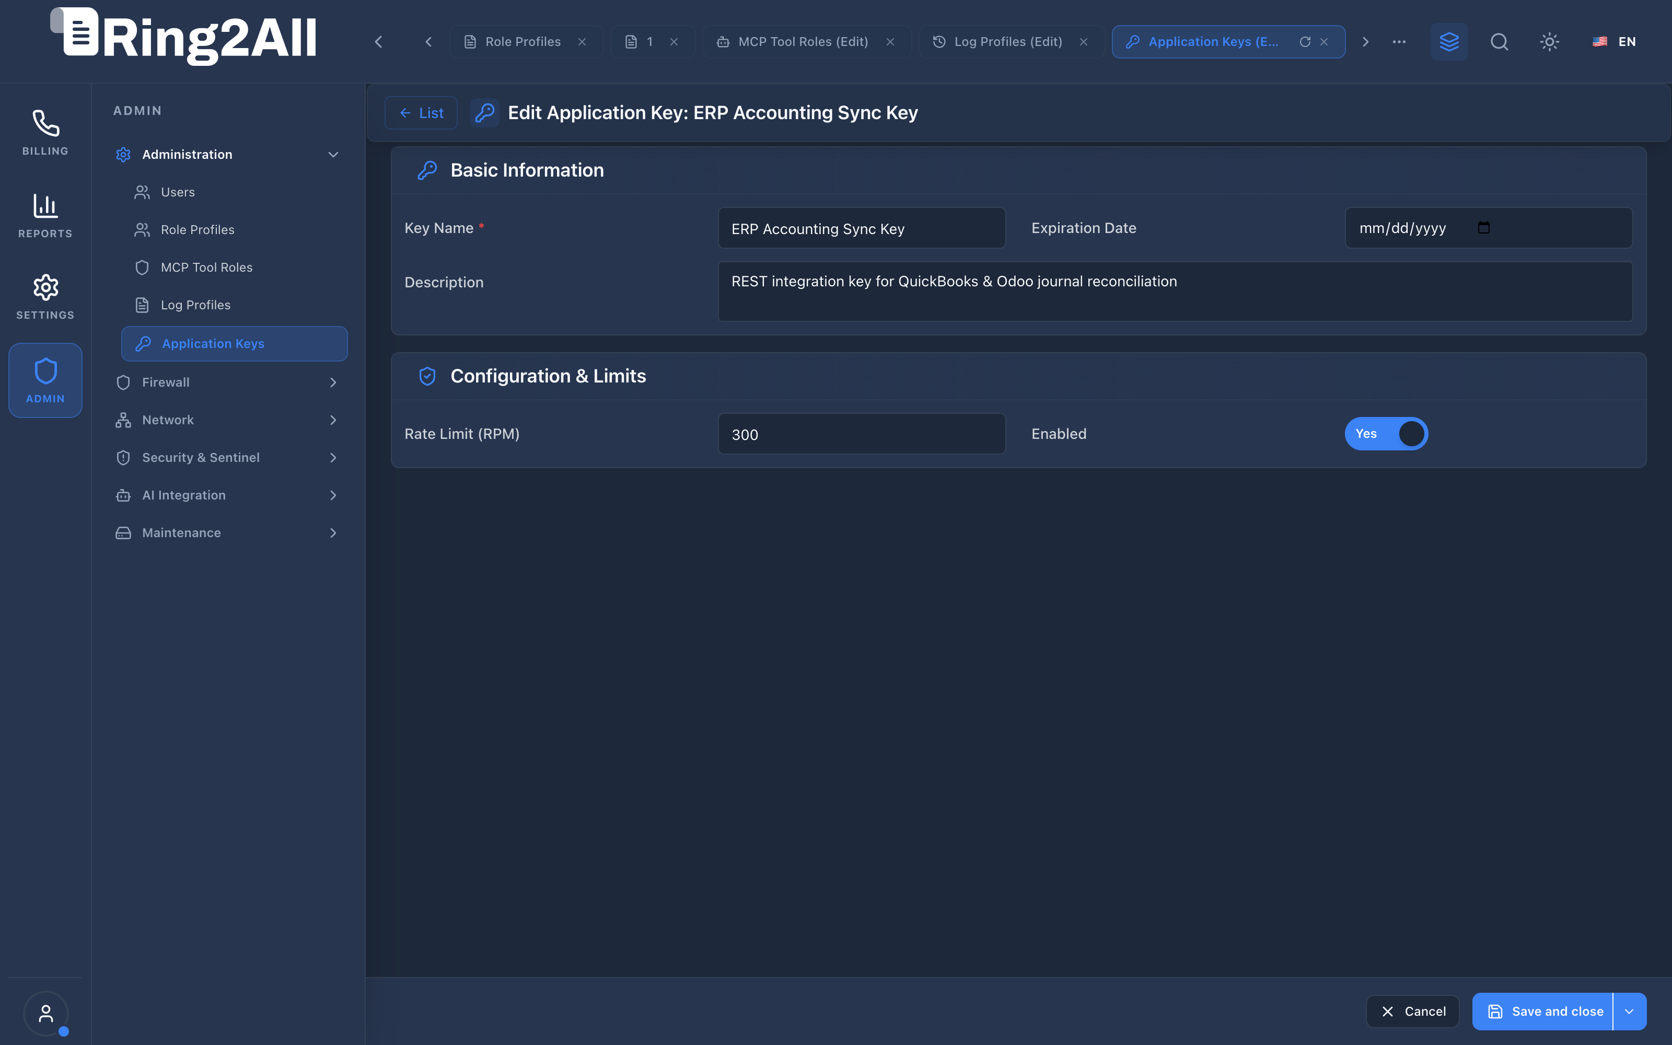Collapse the sidebar with leftmost chevron
The height and width of the screenshot is (1045, 1672).
click(379, 41)
